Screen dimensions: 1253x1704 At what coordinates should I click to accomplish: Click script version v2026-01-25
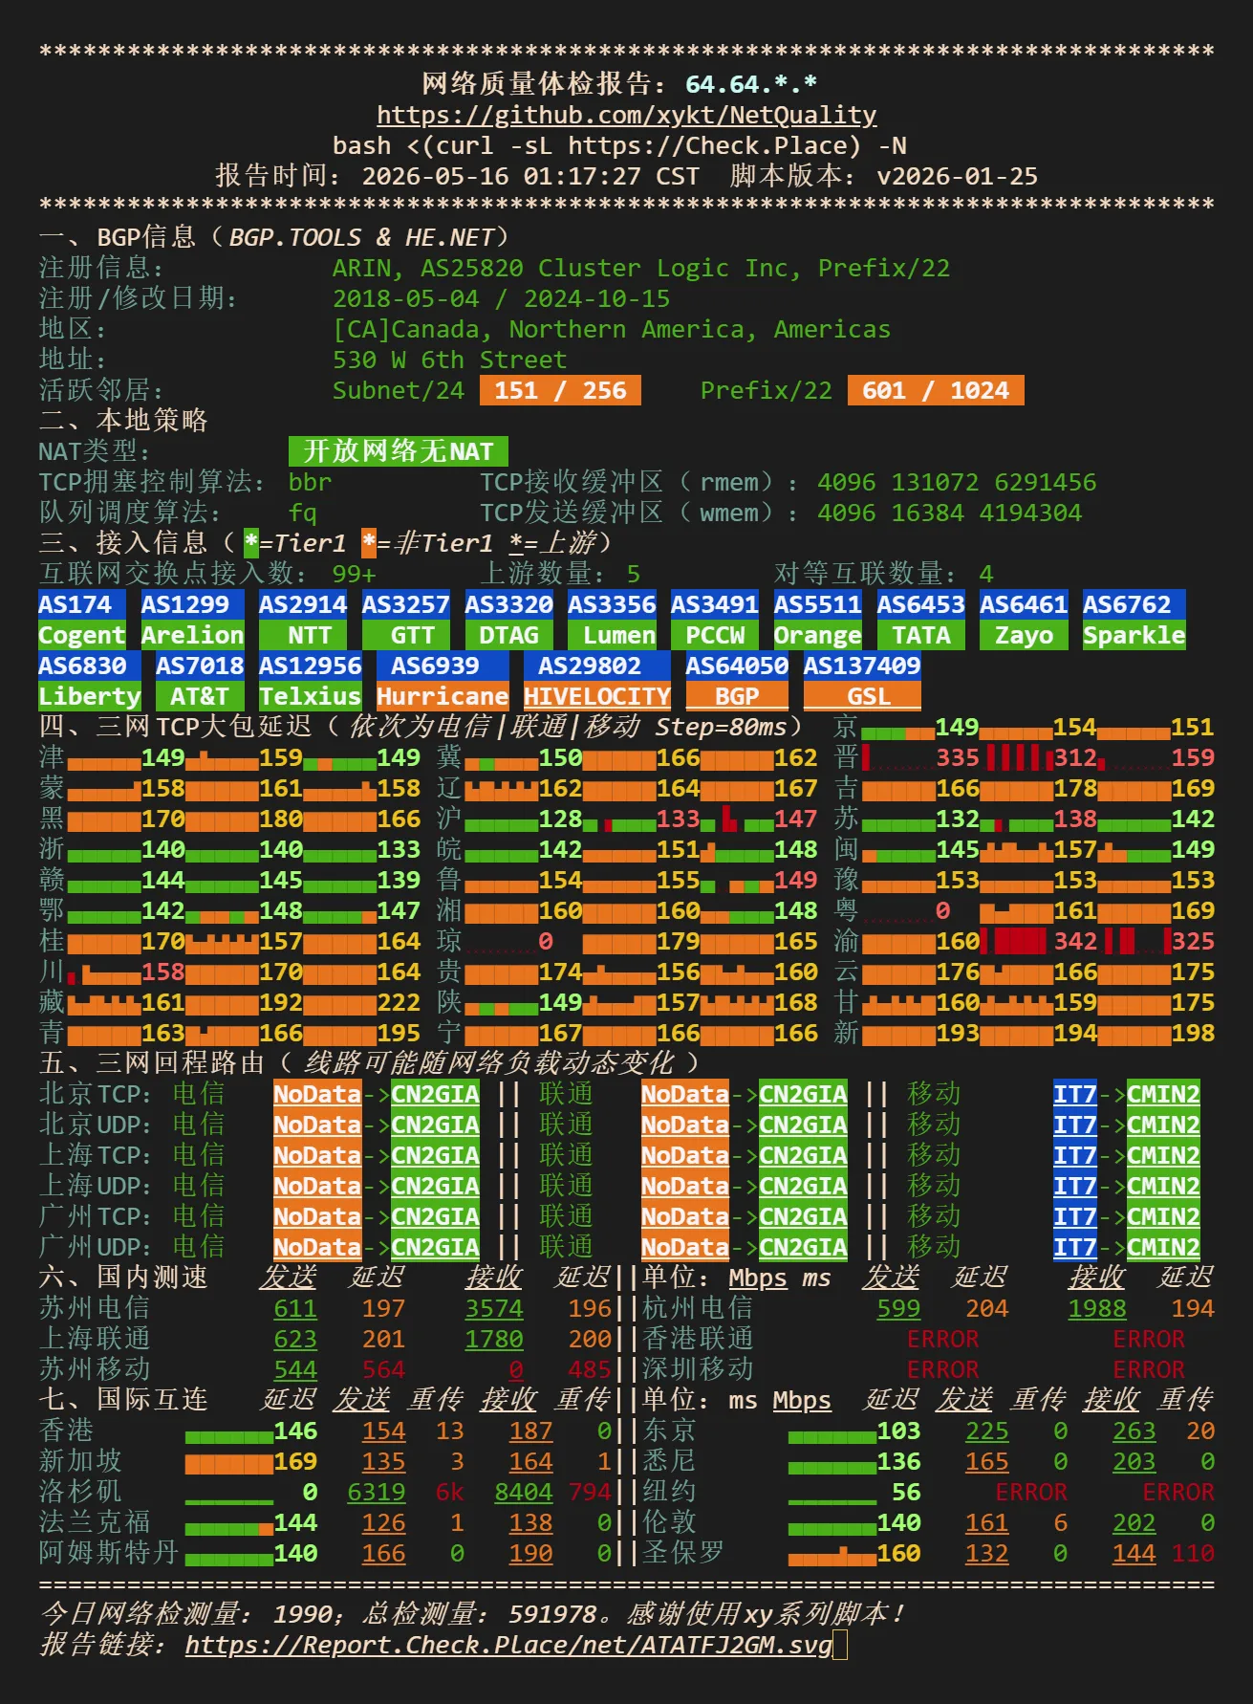point(957,176)
